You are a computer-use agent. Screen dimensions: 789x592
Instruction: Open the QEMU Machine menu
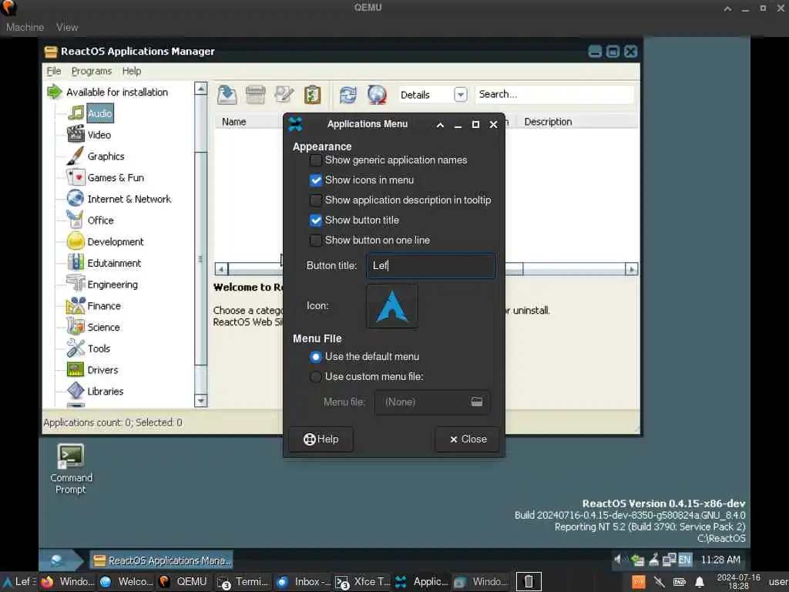25,27
